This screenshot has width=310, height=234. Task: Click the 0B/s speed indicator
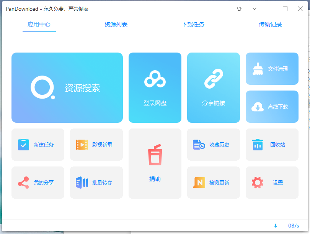point(294,226)
